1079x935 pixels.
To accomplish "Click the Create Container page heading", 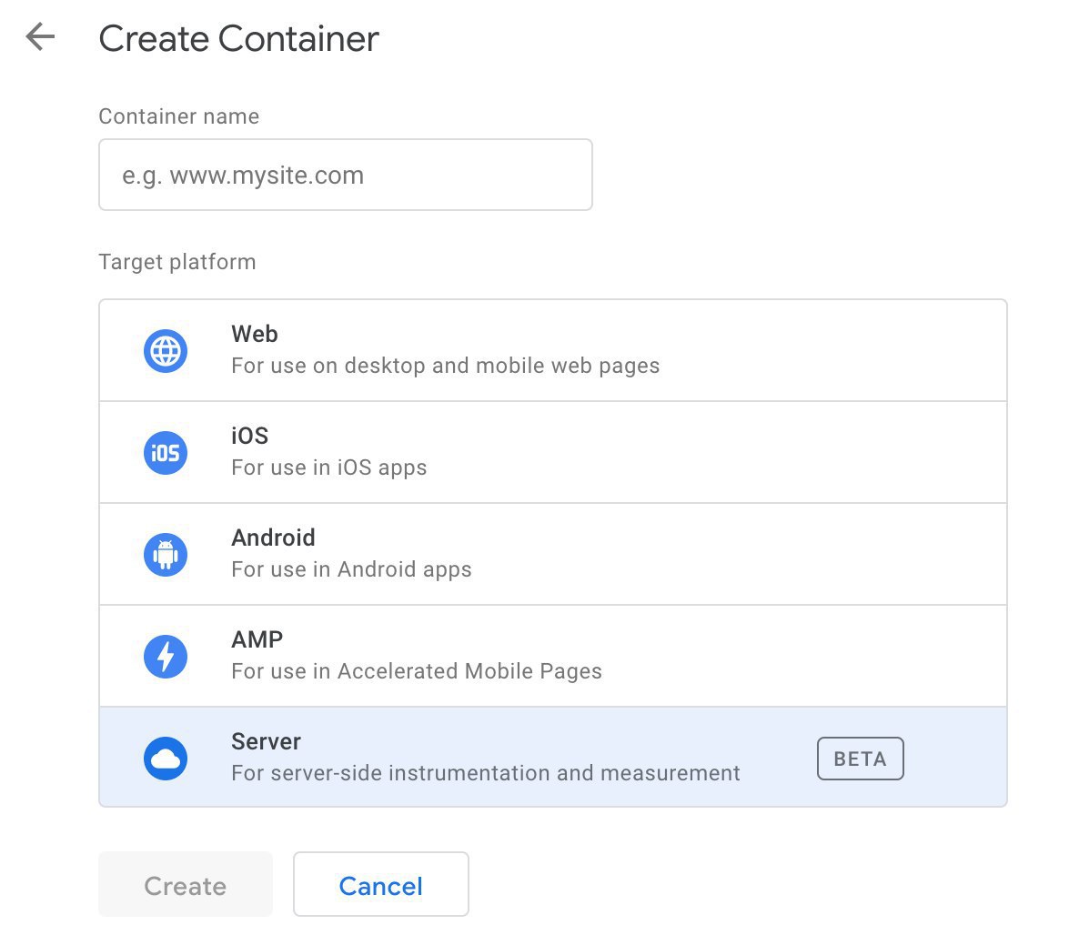I will click(238, 38).
